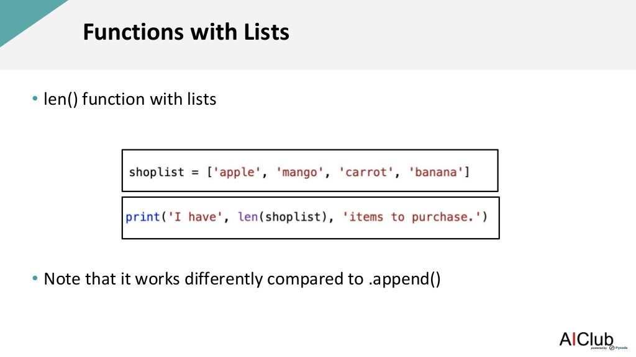Click the "Pyxeda" brand text
636x357 pixels.
click(622, 348)
